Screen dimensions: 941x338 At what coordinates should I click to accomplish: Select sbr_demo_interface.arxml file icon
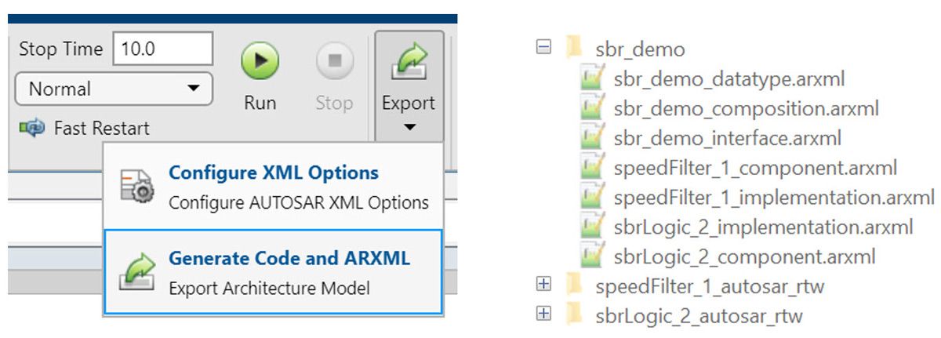click(592, 138)
